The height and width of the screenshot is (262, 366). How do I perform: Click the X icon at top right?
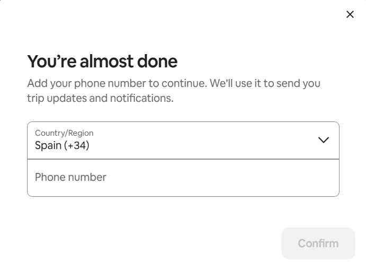350,14
